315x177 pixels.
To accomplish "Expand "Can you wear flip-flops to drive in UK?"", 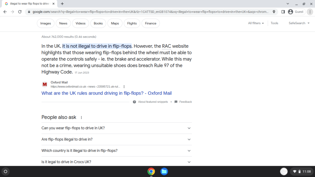I will (117, 128).
